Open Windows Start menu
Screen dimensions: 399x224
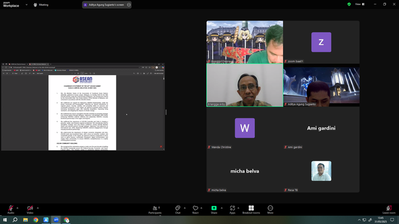coord(5,220)
